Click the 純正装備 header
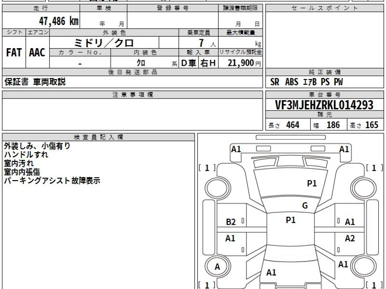386x289 pixels. pos(325,72)
